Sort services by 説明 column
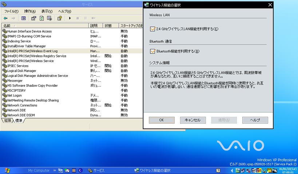The height and width of the screenshot is (174, 298). (96, 26)
